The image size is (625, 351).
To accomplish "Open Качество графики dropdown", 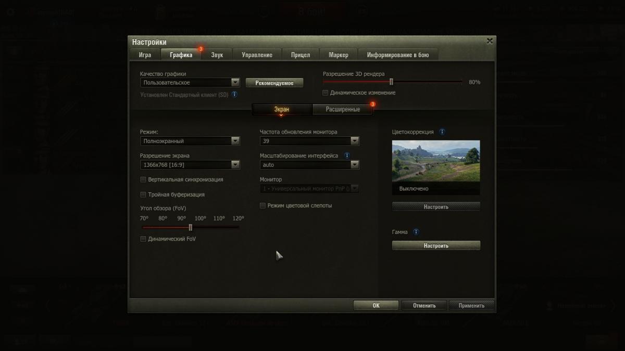I will pyautogui.click(x=190, y=83).
